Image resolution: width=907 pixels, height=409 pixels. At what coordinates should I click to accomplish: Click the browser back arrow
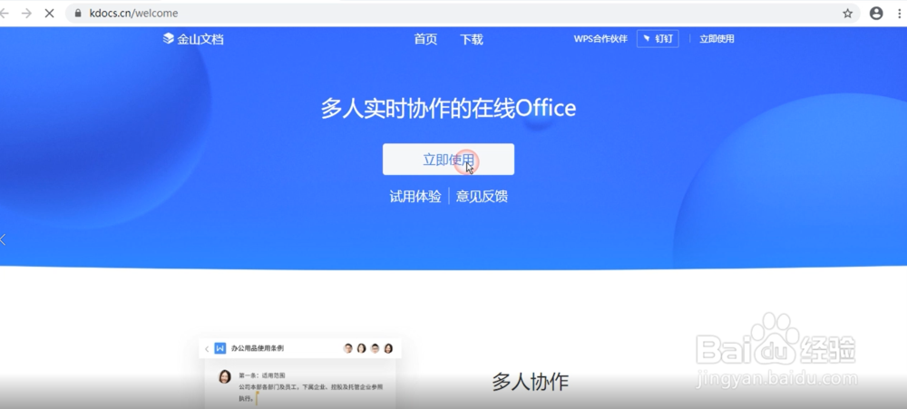pos(4,13)
